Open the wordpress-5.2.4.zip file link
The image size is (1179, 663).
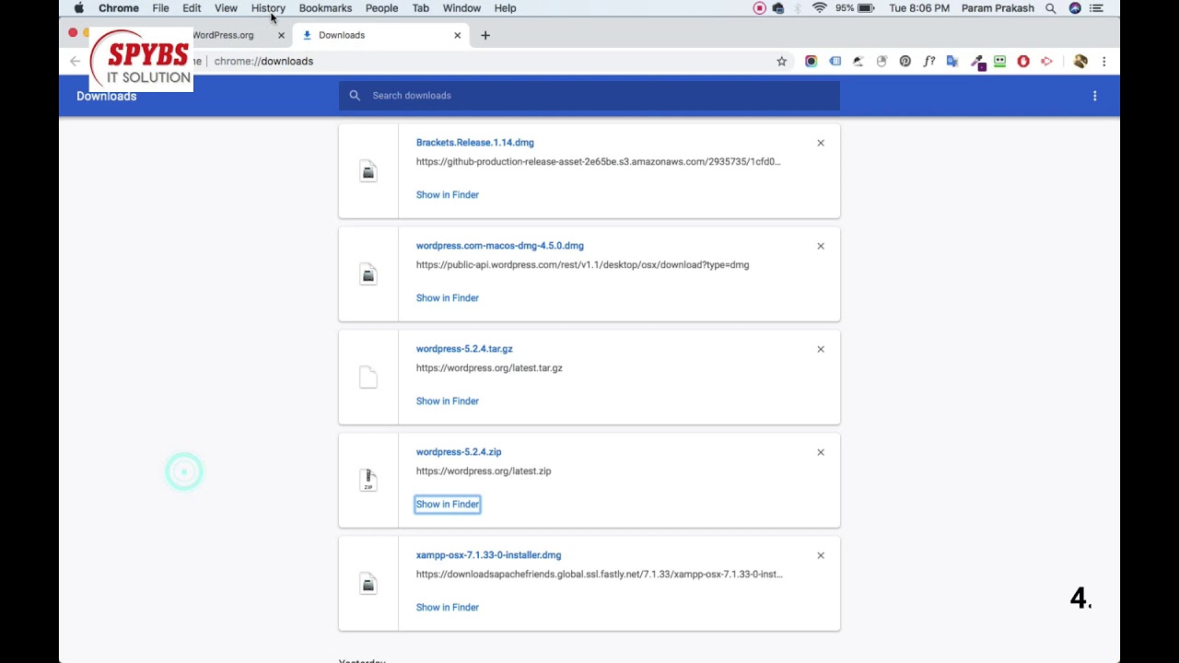[x=459, y=452]
